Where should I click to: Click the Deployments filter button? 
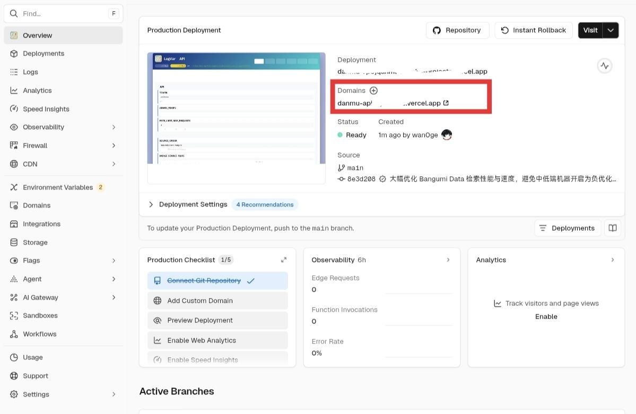coord(568,228)
